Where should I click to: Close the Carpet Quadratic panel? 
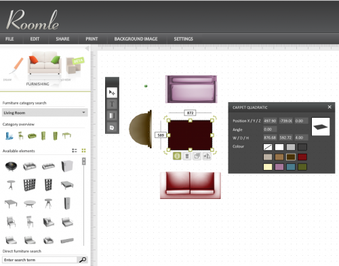point(330,107)
